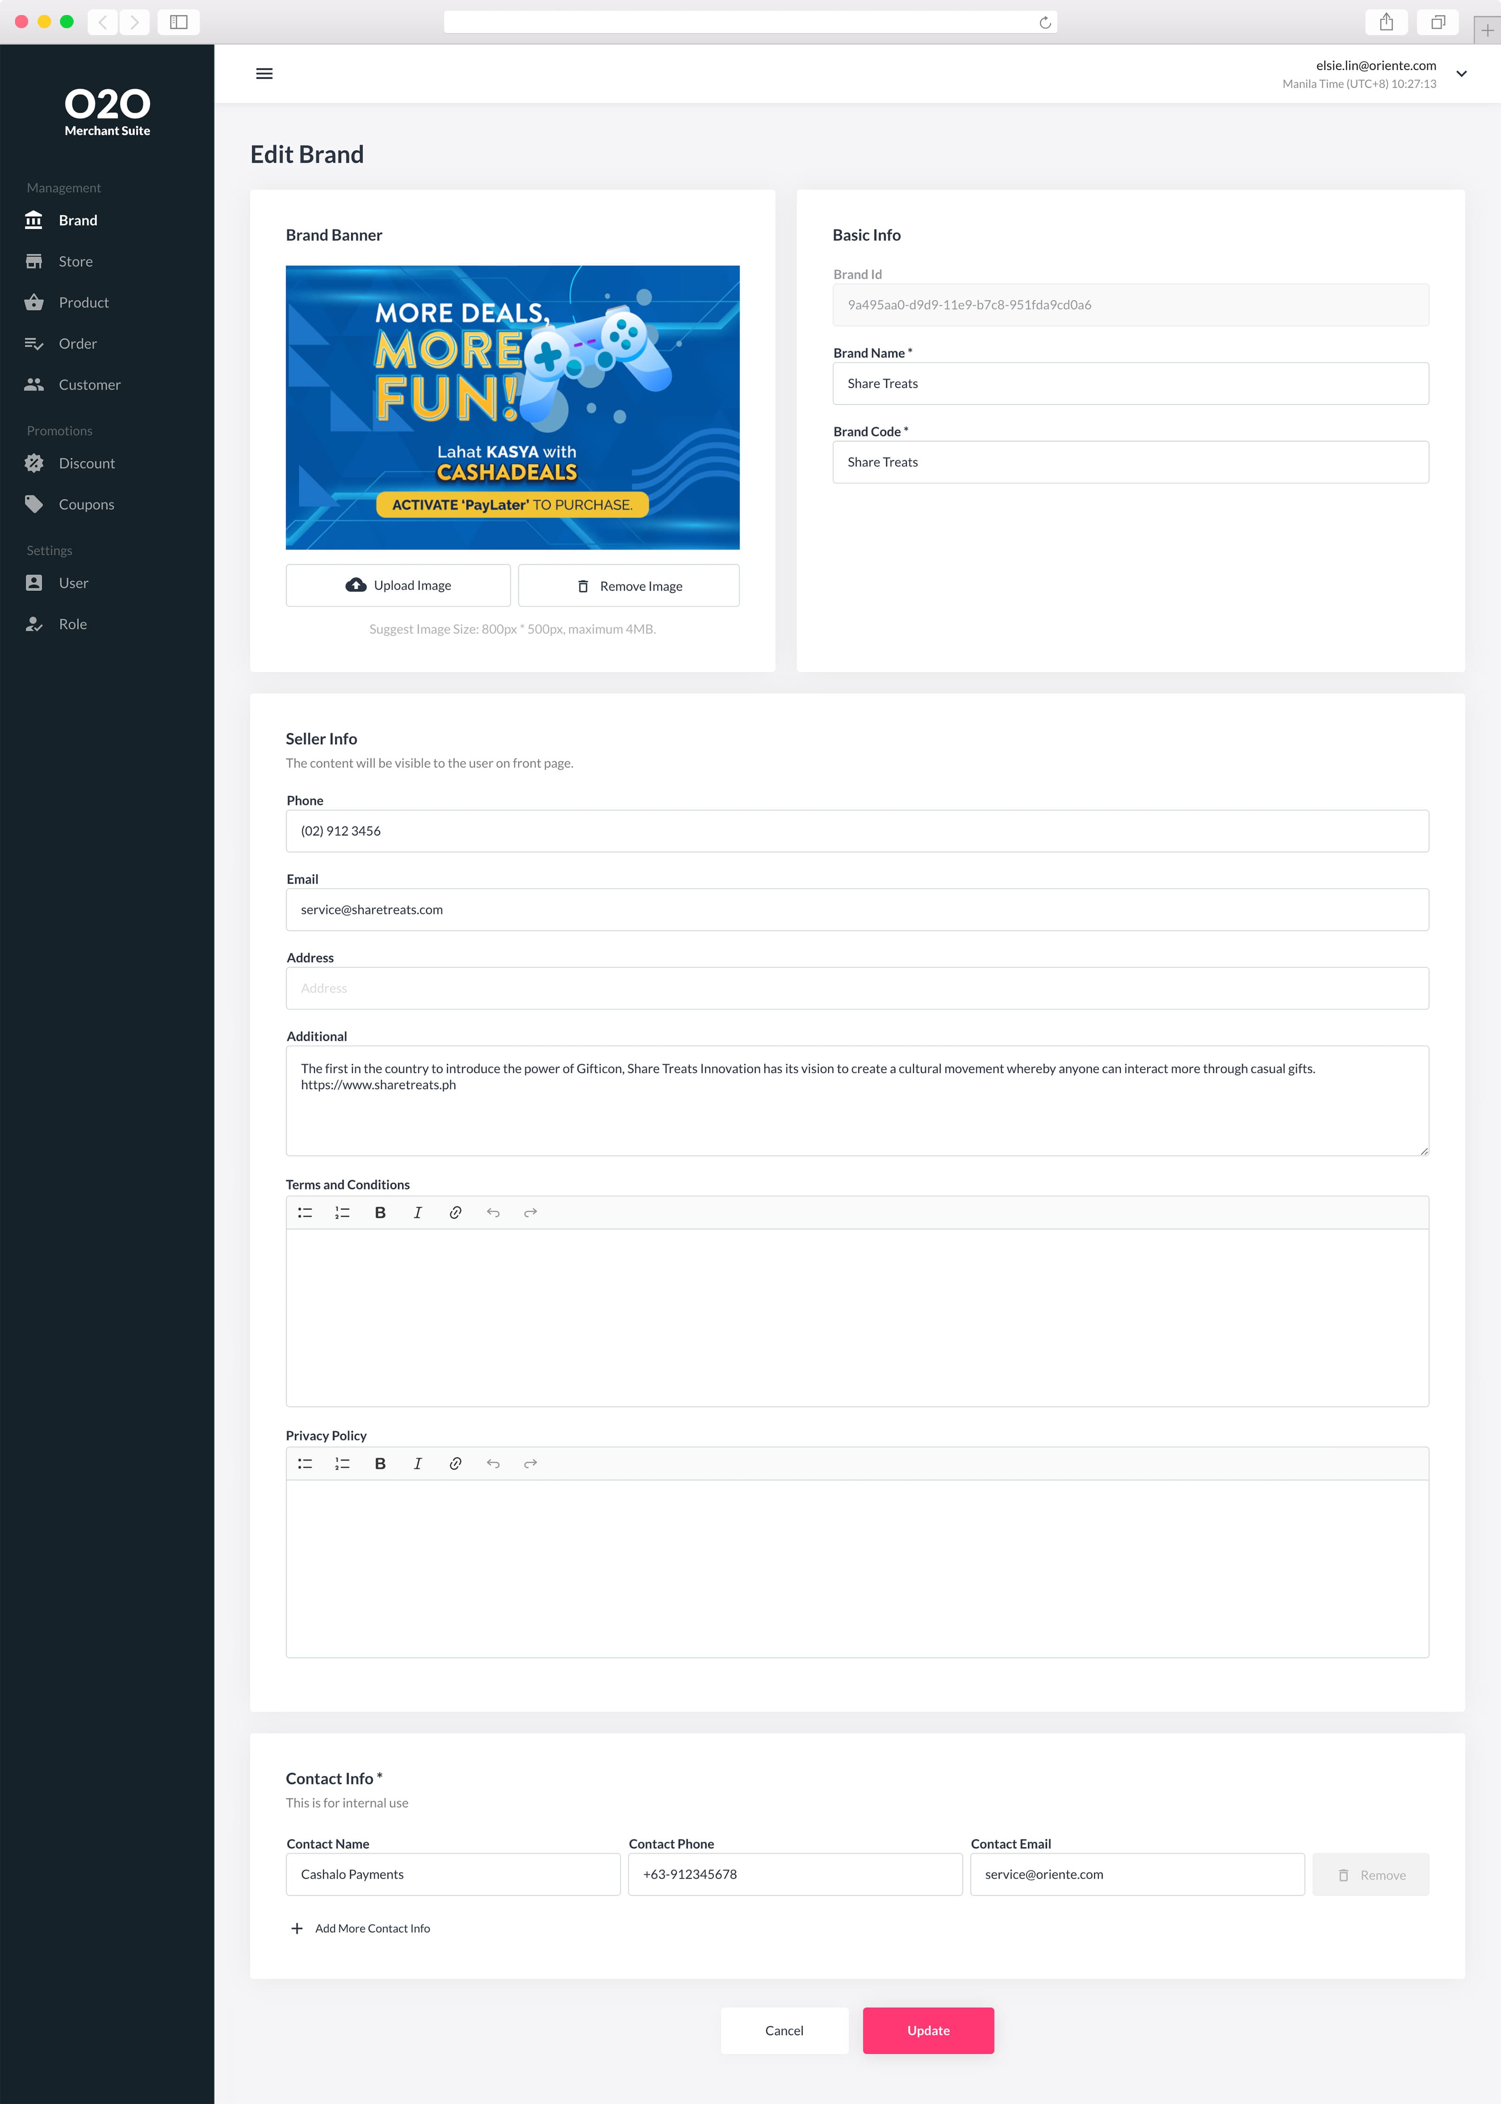Insert link in Terms and Conditions editor

[455, 1212]
